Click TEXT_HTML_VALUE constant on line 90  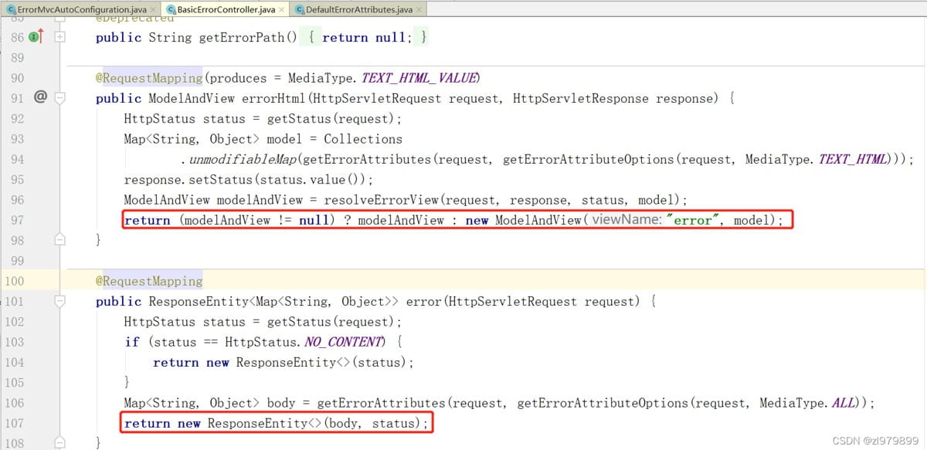(x=419, y=78)
